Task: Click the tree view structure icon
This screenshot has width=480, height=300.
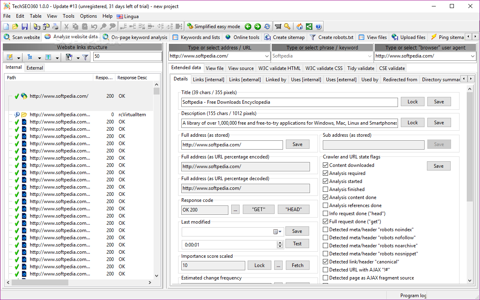Action: (x=30, y=57)
